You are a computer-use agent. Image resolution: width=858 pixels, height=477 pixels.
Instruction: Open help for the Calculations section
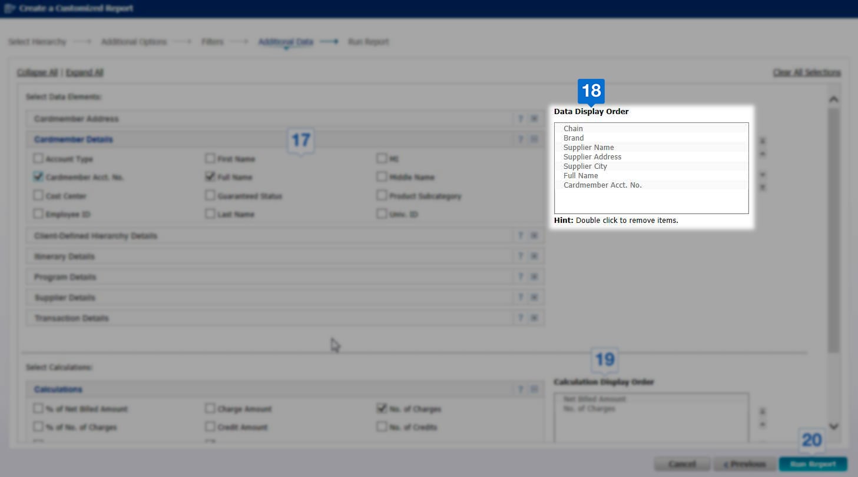tap(521, 389)
